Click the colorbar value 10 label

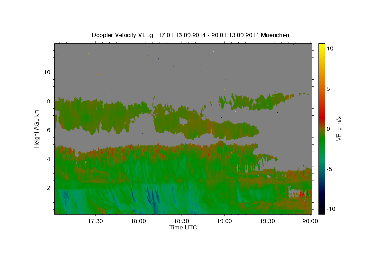point(330,49)
